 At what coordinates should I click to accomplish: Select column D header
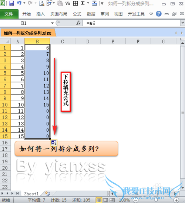pos(88,42)
